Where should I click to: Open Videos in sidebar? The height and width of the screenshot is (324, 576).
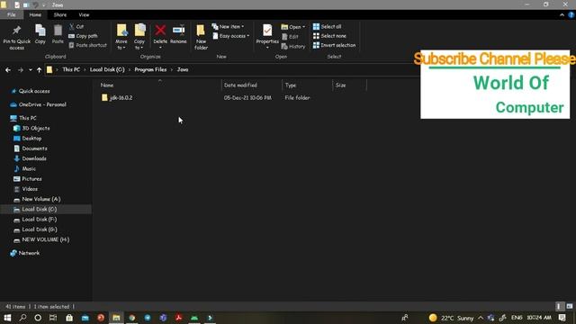coord(26,189)
